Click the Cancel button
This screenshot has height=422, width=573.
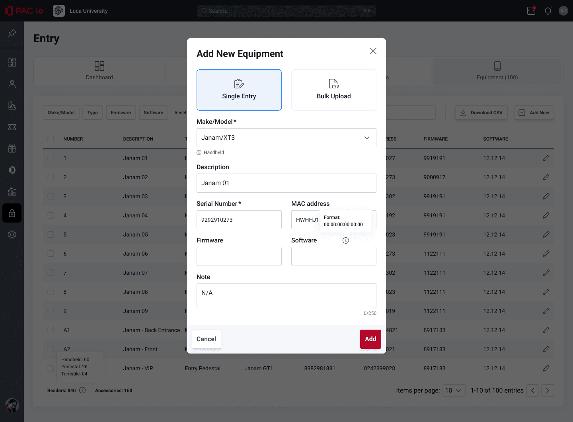[207, 339]
